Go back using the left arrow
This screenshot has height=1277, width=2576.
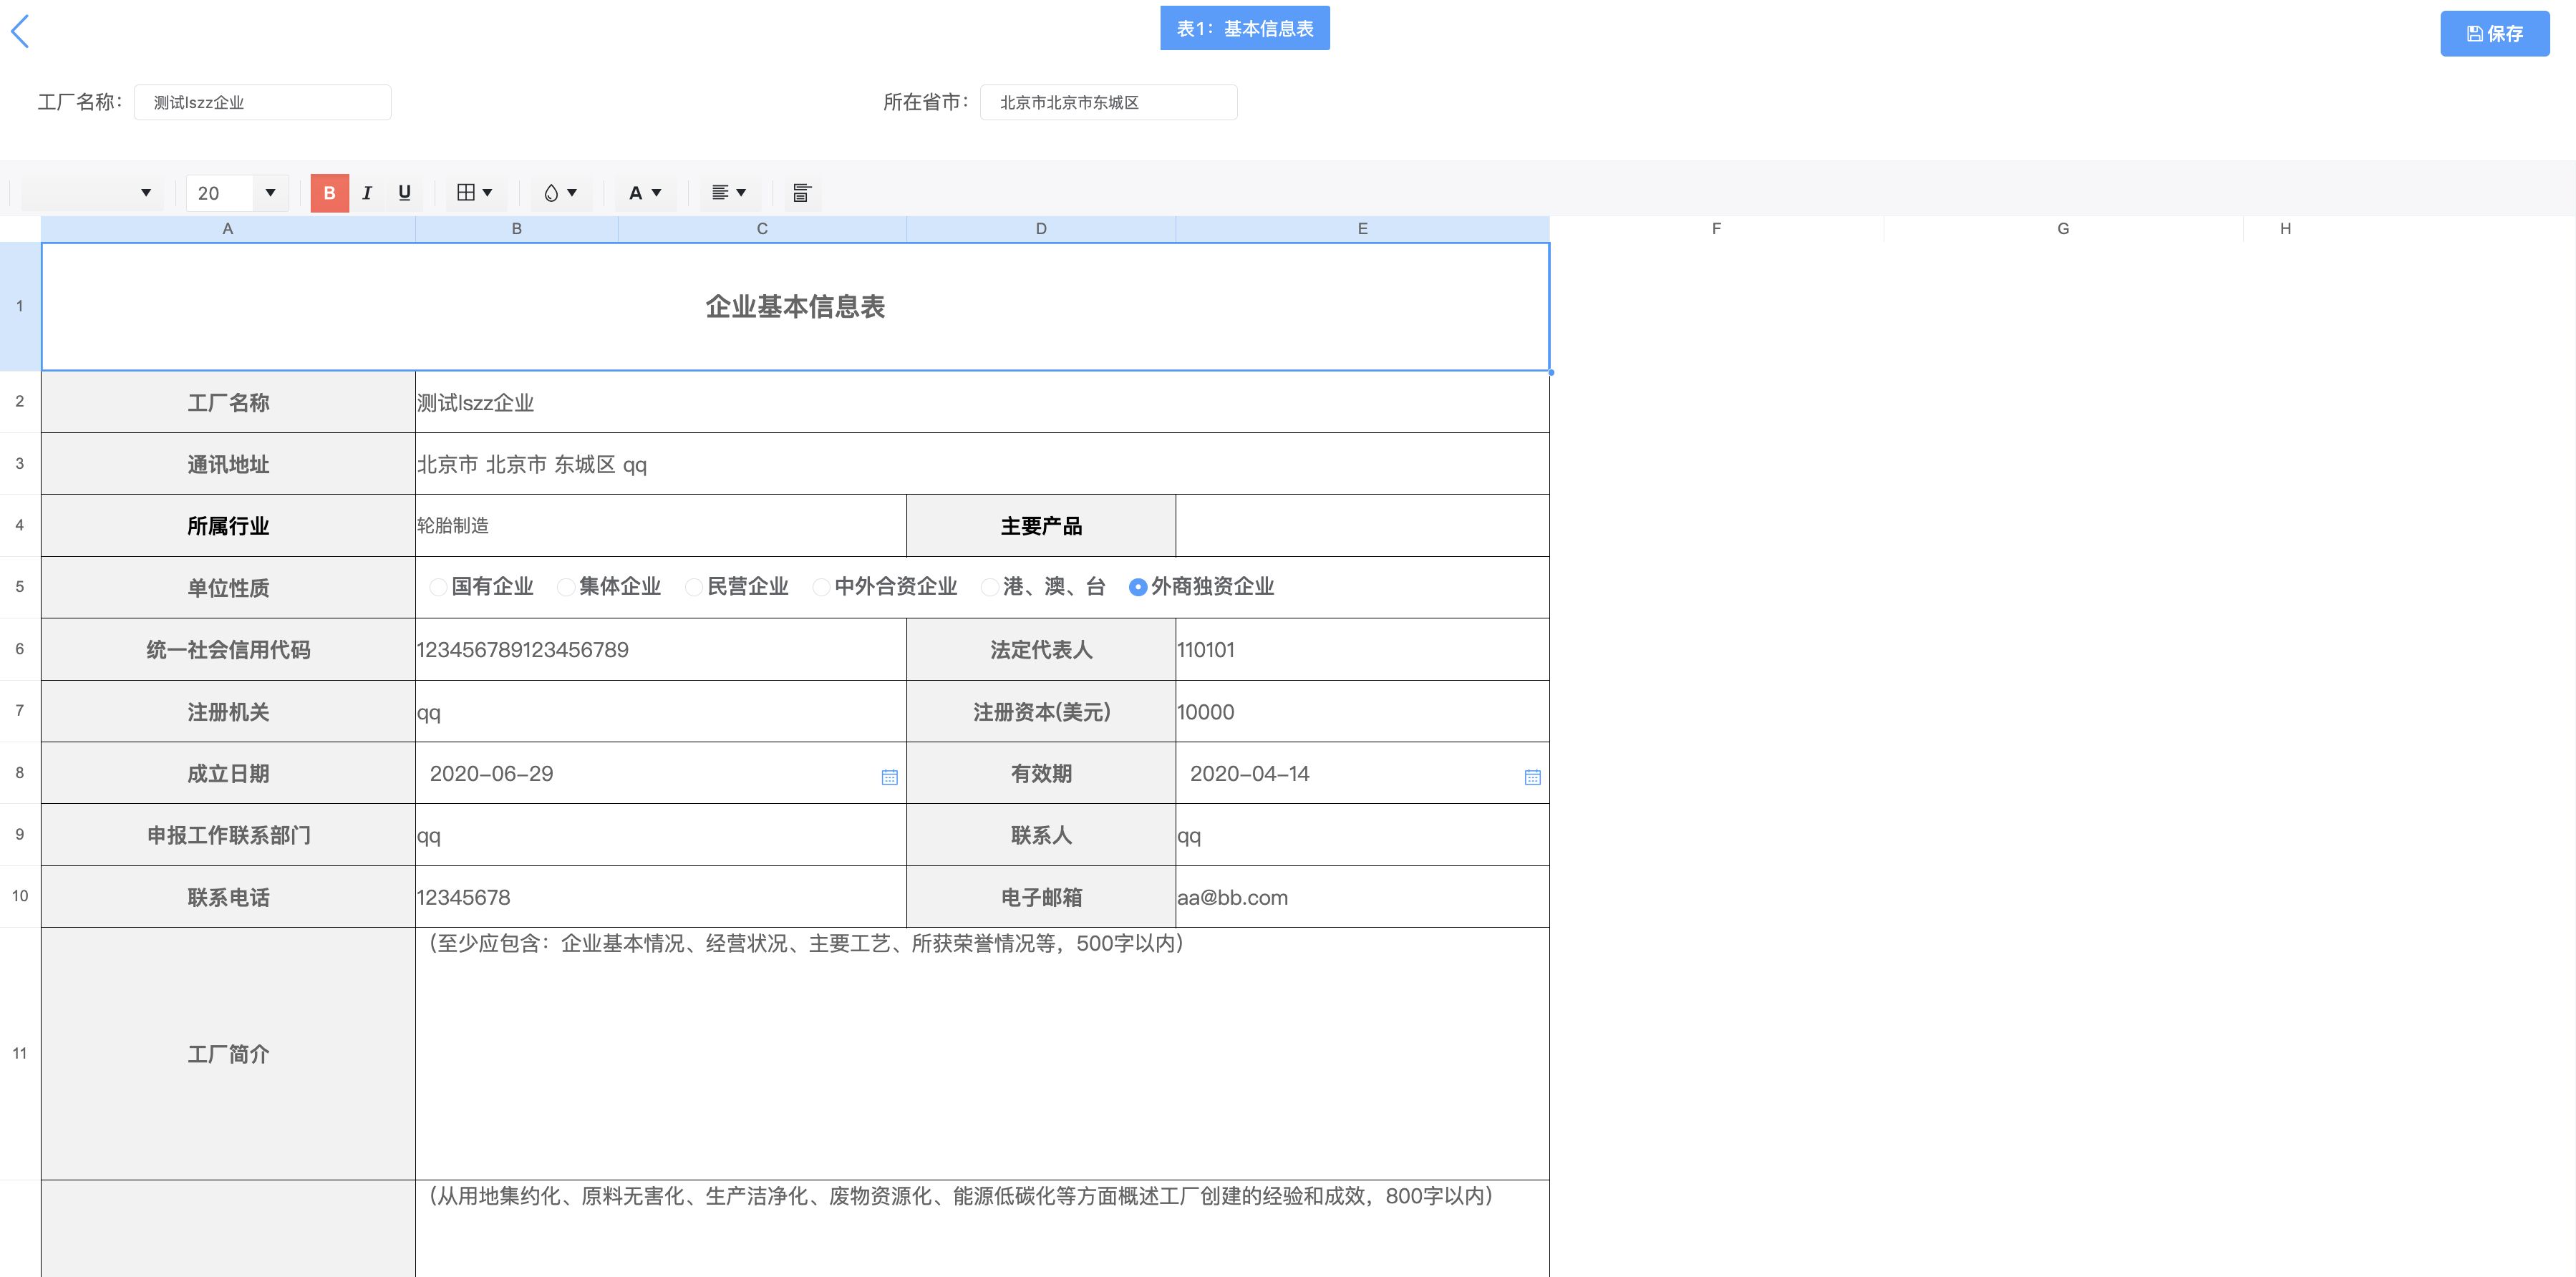click(x=21, y=32)
